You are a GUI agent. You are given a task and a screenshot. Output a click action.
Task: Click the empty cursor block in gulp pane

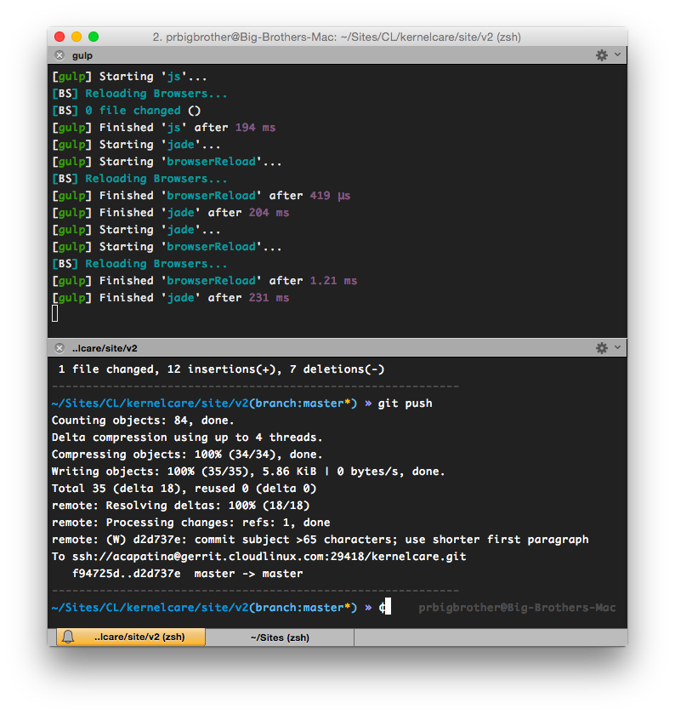coord(54,313)
